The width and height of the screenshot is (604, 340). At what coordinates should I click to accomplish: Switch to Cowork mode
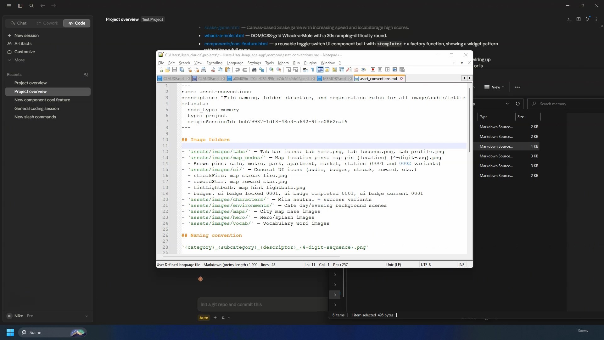(x=47, y=23)
